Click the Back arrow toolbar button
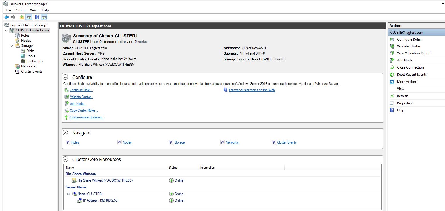445x211 pixels. coord(6,17)
